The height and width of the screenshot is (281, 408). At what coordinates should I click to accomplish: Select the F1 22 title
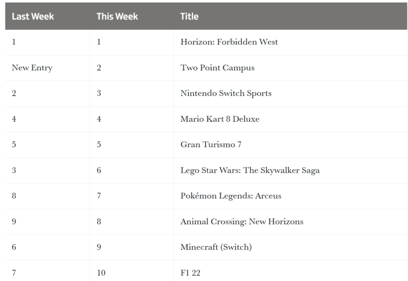pos(191,273)
